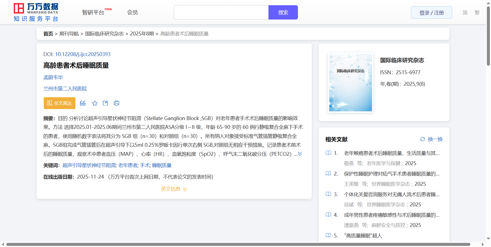Click the refresh icon beside 换一换
This screenshot has height=247, width=491.
point(422,139)
